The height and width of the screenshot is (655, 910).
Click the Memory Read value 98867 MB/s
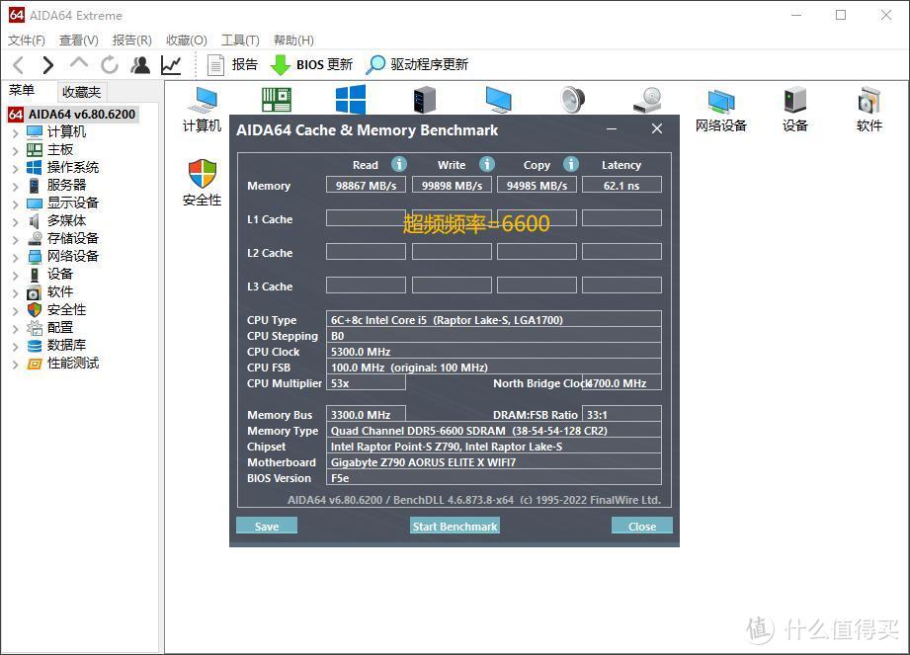(x=366, y=185)
